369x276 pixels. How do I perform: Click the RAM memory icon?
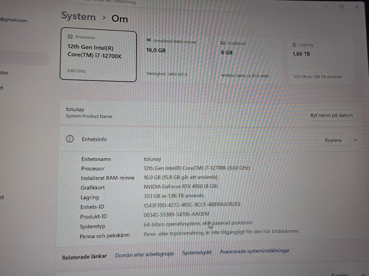[148, 40]
